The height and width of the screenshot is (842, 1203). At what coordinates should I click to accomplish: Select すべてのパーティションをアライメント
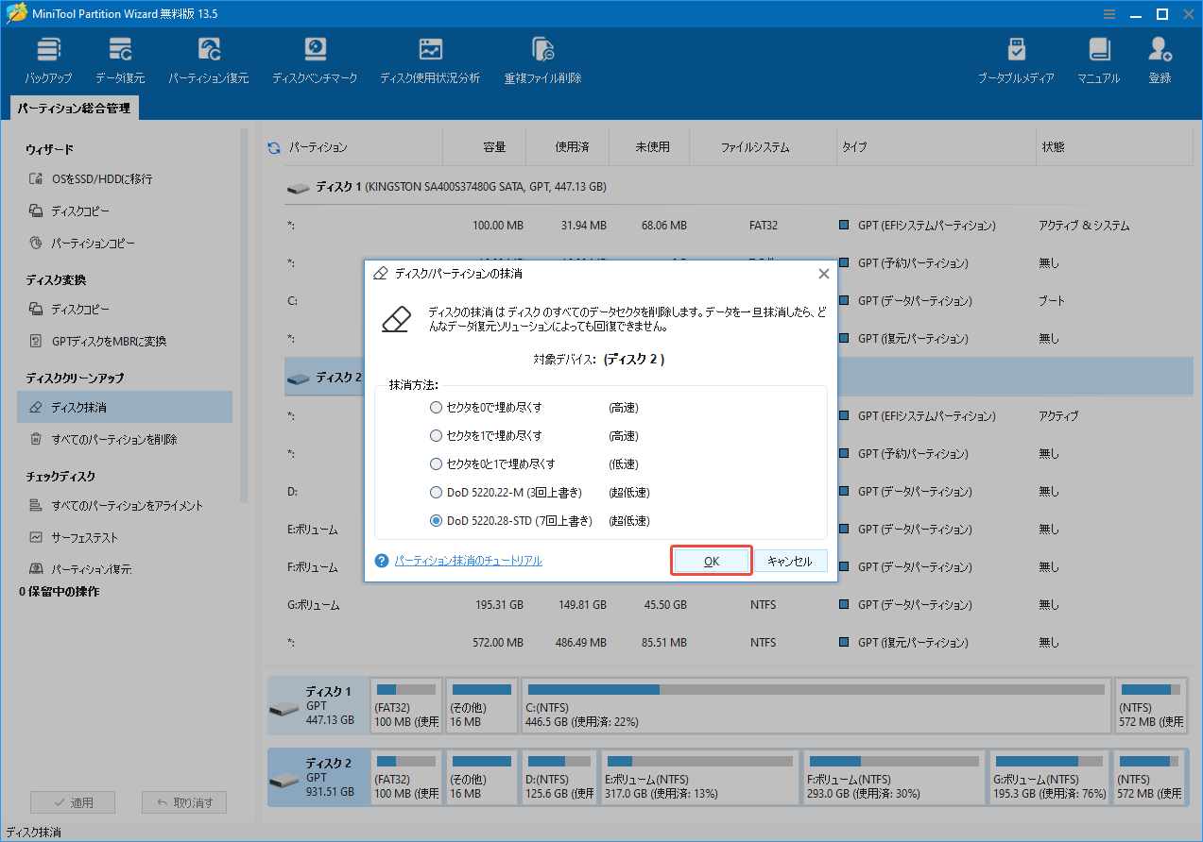click(x=115, y=506)
